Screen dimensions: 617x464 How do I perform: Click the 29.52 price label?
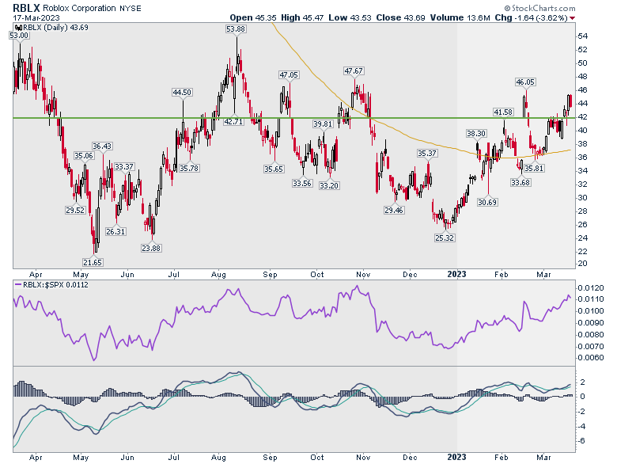click(x=75, y=210)
